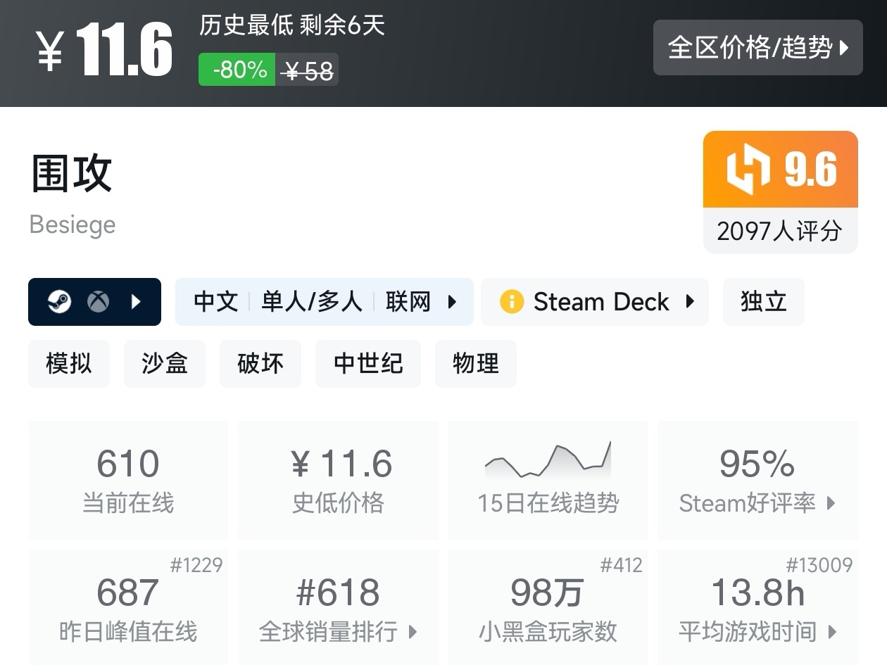This screenshot has width=887, height=665.
Task: Click the #1229 rank label
Action: tap(196, 565)
